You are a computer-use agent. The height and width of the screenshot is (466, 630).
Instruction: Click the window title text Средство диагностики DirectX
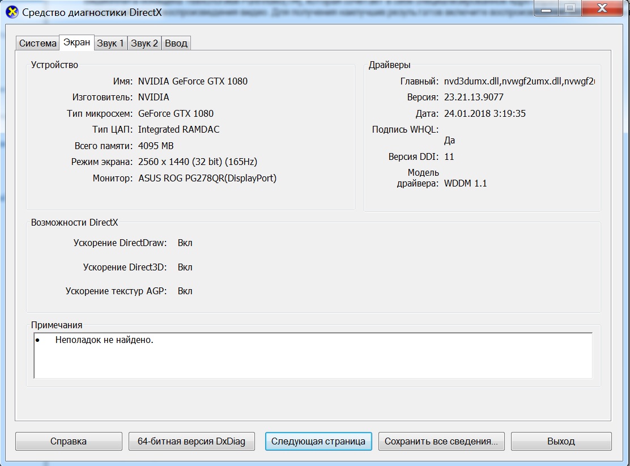point(92,12)
